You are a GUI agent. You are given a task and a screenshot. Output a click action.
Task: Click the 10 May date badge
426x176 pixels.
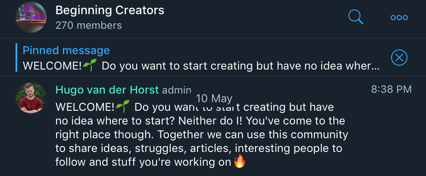pyautogui.click(x=214, y=98)
